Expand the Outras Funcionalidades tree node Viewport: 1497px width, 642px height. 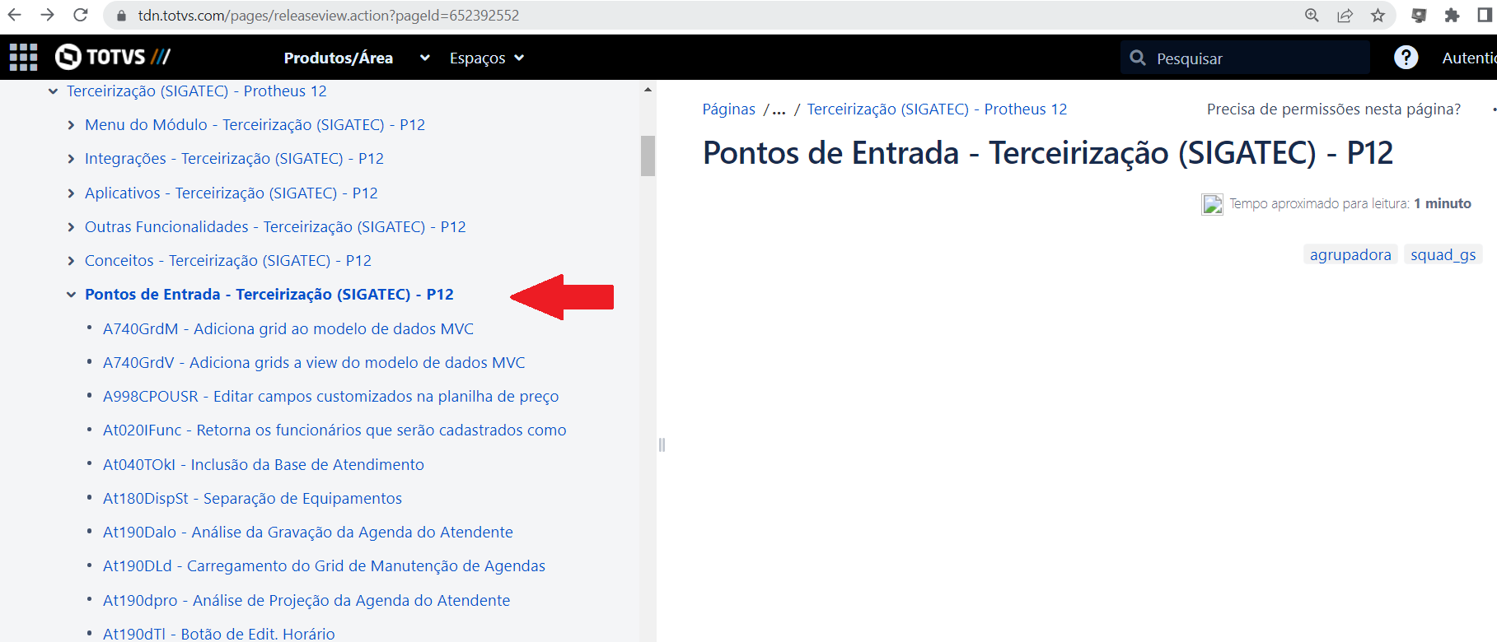(x=71, y=227)
